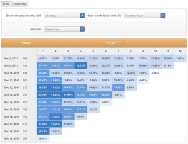The image size is (188, 144).
Task: Click the 11.76% retention cell
Action: tap(68, 58)
